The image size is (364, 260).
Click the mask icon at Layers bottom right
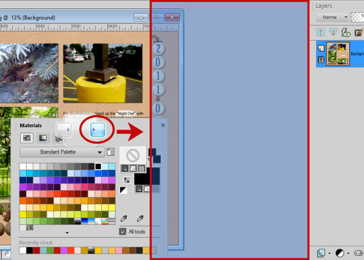[x=359, y=253]
